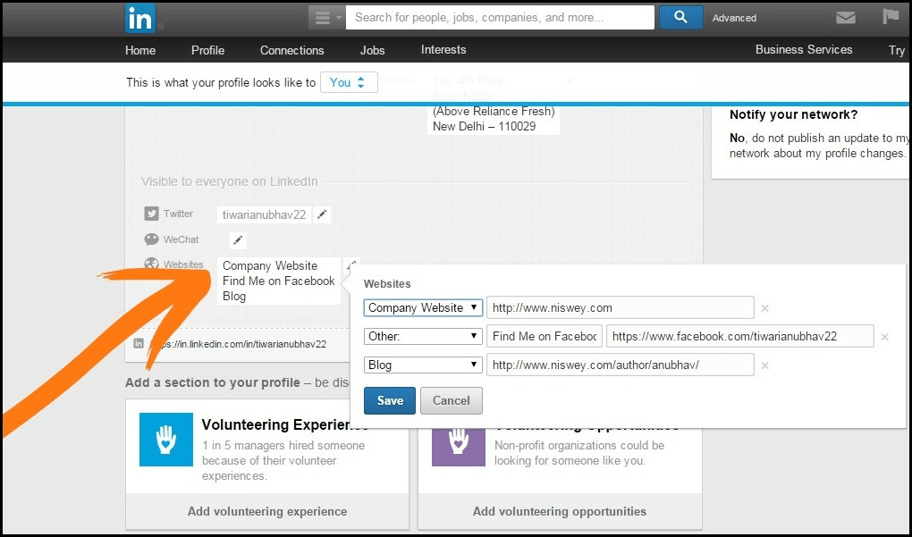Viewport: 912px width, 537px height.
Task: Open the Interests menu
Action: click(x=443, y=50)
